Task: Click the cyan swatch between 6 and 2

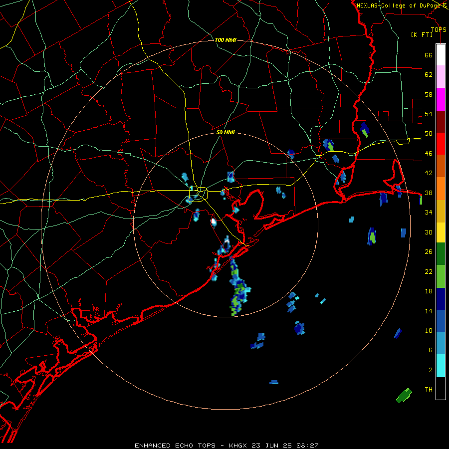Action: (x=441, y=366)
